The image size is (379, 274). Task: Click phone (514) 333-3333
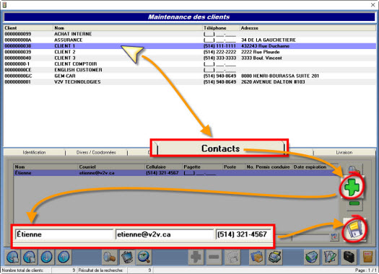pyautogui.click(x=219, y=58)
